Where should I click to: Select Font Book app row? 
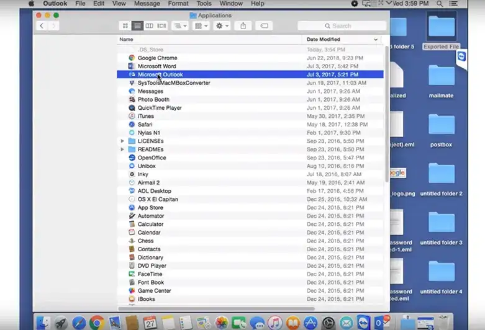(250, 283)
